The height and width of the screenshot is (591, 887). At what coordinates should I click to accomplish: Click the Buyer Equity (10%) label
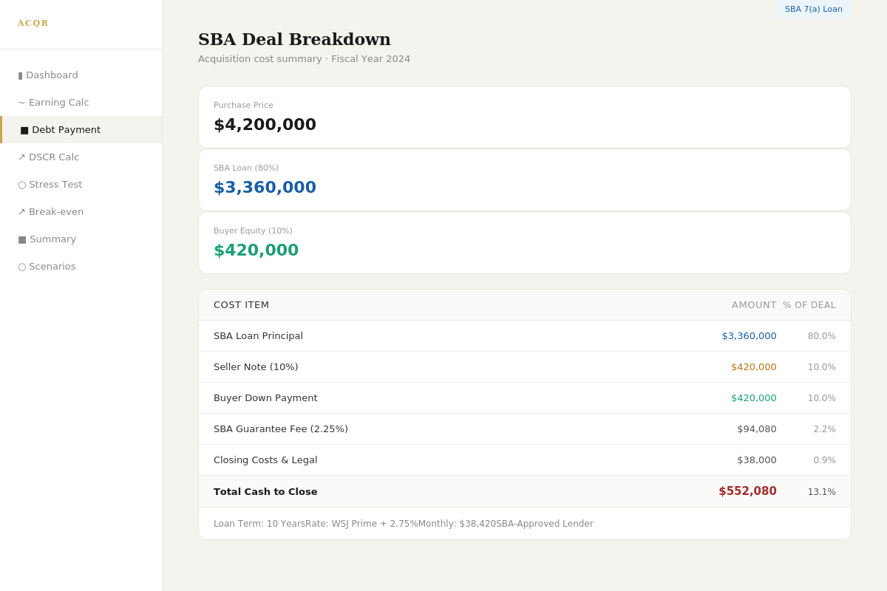point(253,231)
